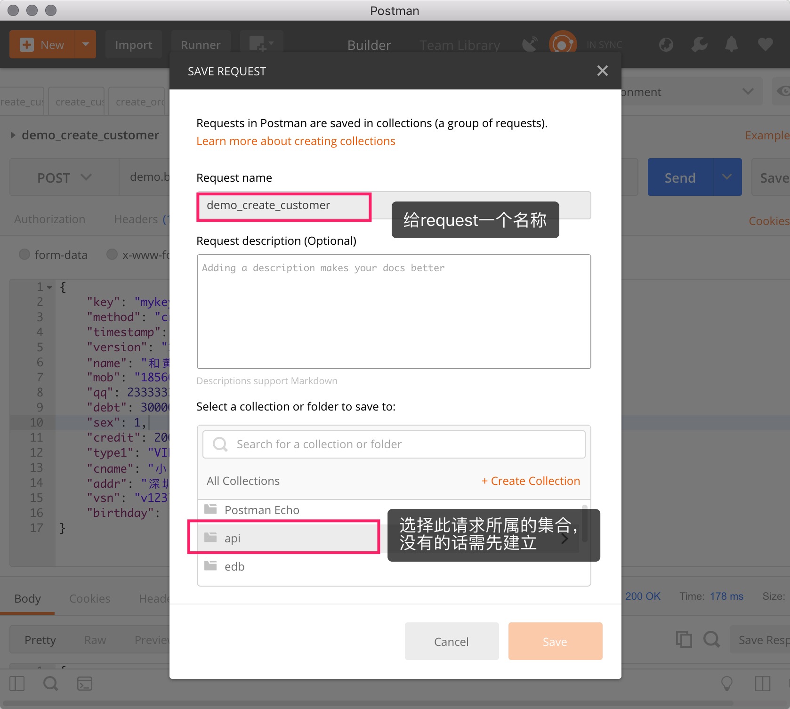790x709 pixels.
Task: Open the settings wrench icon
Action: point(699,45)
